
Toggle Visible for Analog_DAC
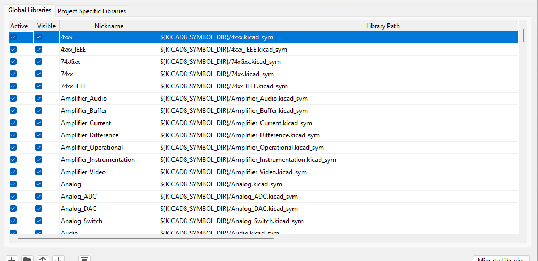click(x=39, y=209)
